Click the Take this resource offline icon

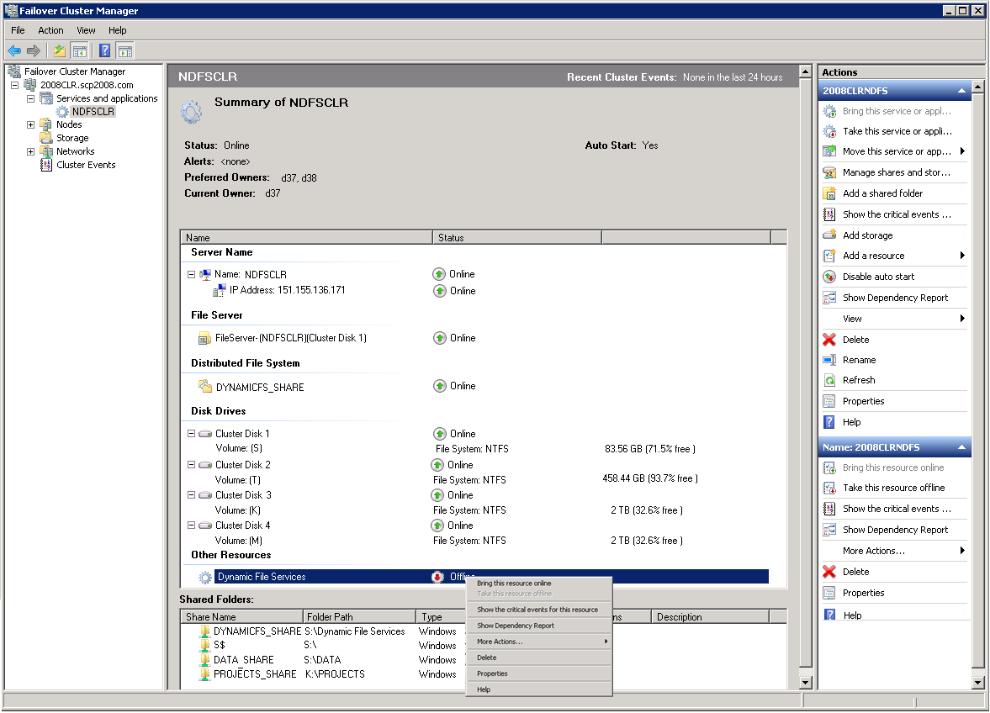(x=829, y=488)
